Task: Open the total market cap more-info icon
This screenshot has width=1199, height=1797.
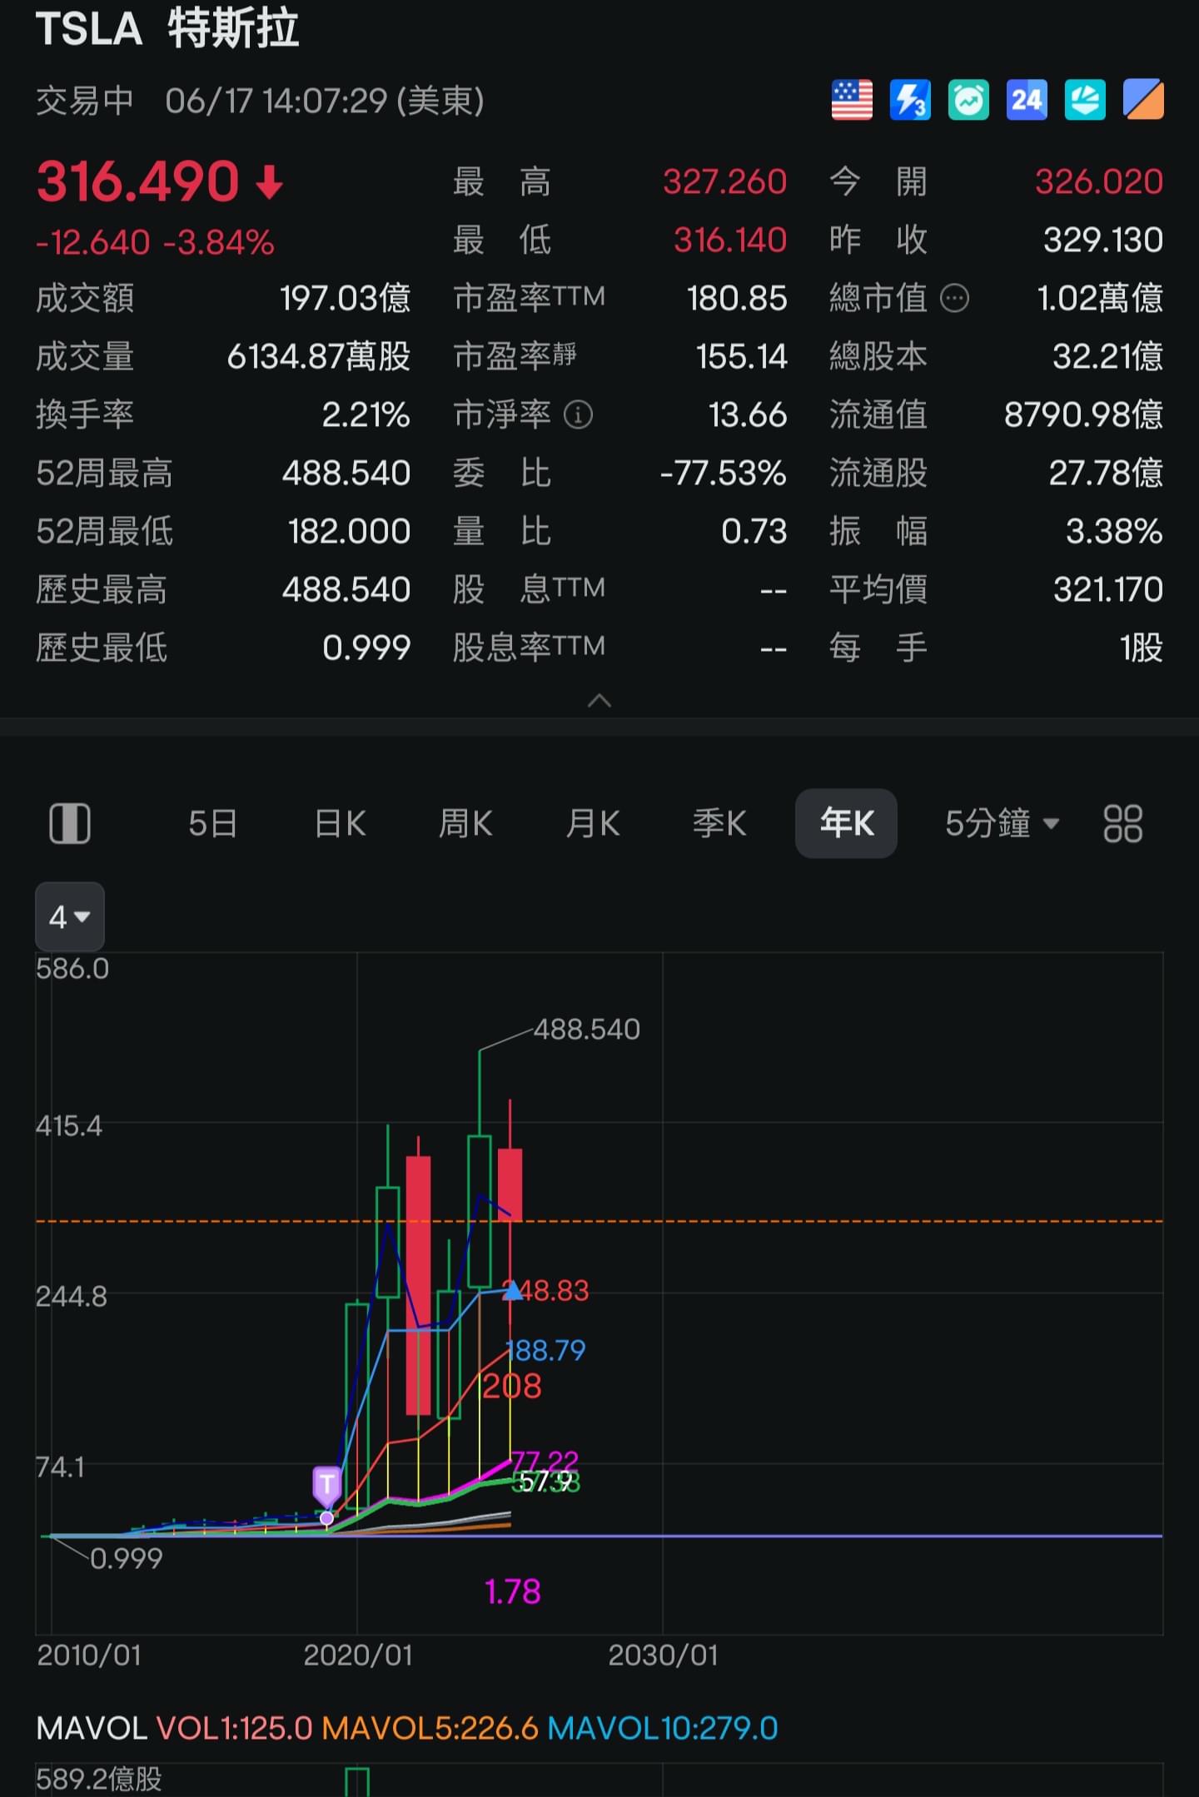Action: click(x=954, y=298)
